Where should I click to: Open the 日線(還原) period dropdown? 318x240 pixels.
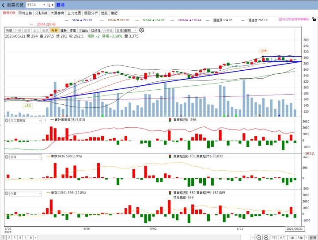click(125, 30)
